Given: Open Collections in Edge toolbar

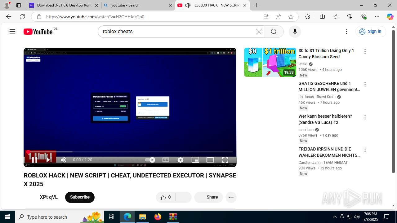Looking at the screenshot, I should pyautogui.click(x=350, y=17).
